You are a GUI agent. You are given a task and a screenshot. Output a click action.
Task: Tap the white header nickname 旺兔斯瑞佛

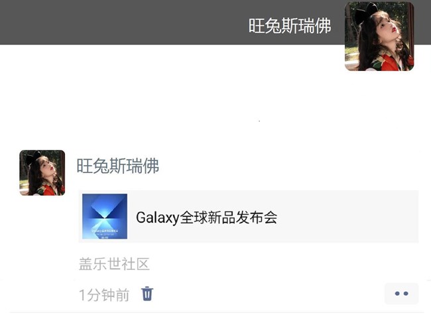click(x=290, y=26)
